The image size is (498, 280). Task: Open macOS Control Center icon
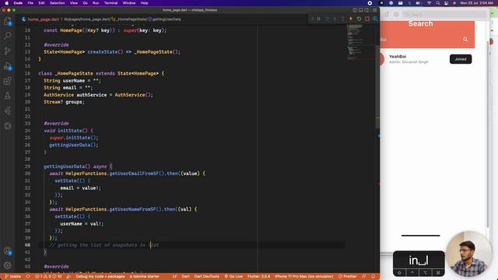click(x=446, y=3)
